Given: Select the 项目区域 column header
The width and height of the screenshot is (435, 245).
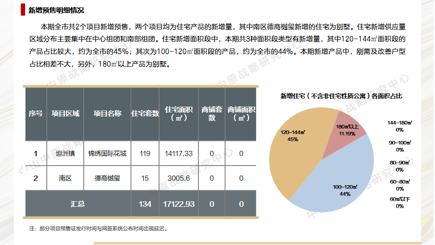Looking at the screenshot, I should click(x=65, y=114).
